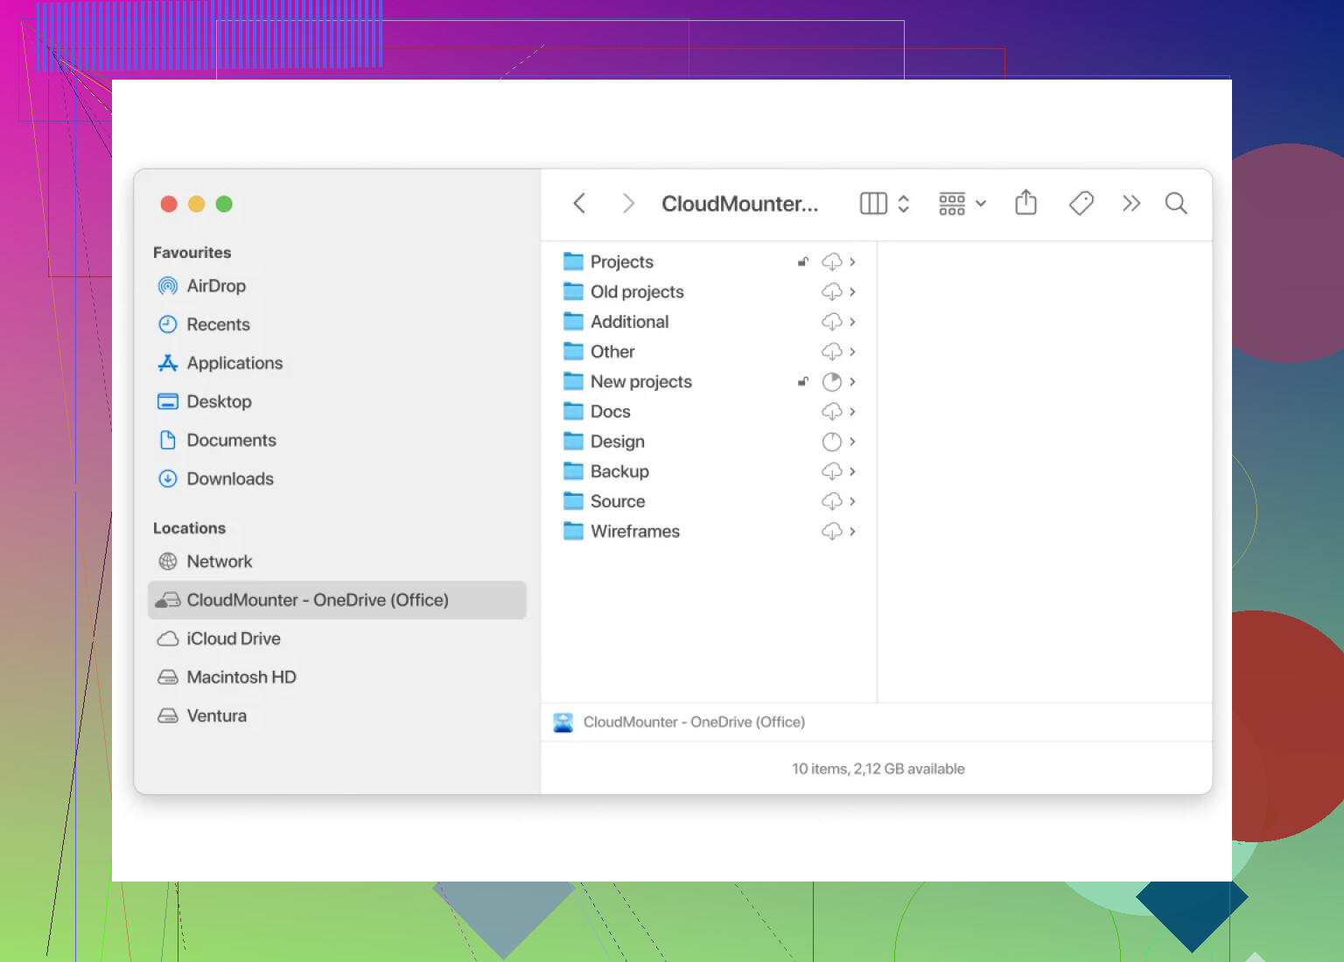The height and width of the screenshot is (962, 1344).
Task: Click cloud download icon for Docs
Action: 832,411
